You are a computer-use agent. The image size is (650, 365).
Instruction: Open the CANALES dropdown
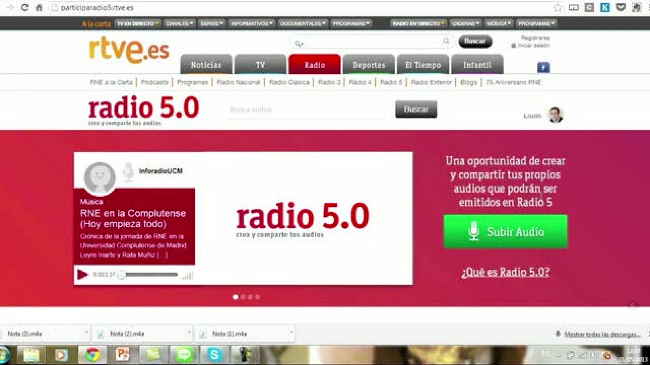[179, 23]
